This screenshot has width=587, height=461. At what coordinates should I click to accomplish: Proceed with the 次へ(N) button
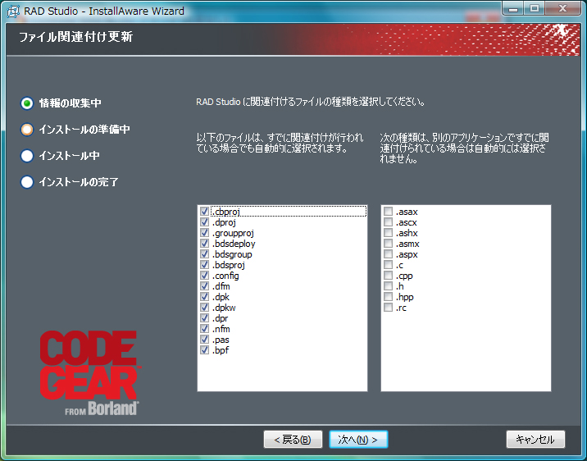[358, 440]
